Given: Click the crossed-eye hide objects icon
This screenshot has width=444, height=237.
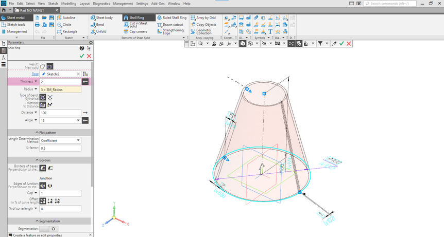Looking at the screenshot, I should (264, 44).
